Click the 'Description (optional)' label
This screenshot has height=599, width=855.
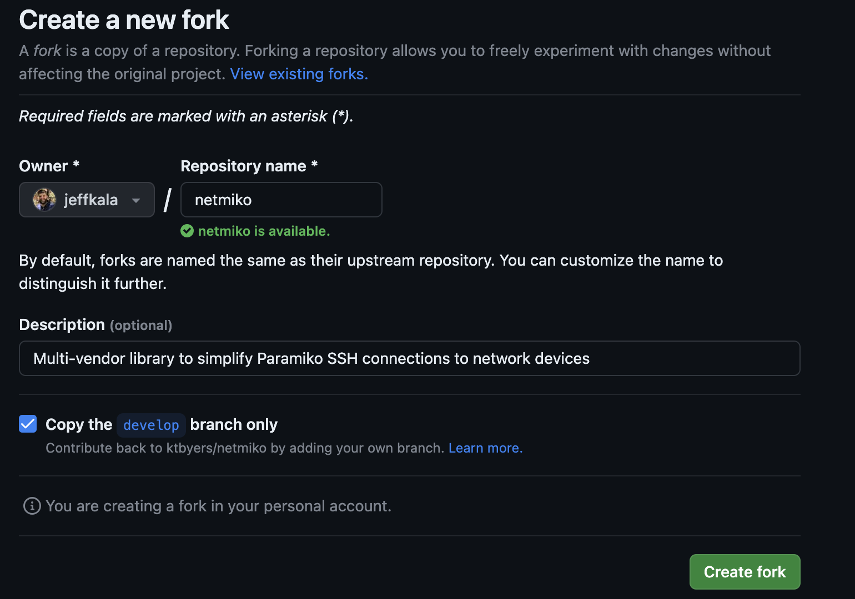pyautogui.click(x=95, y=324)
